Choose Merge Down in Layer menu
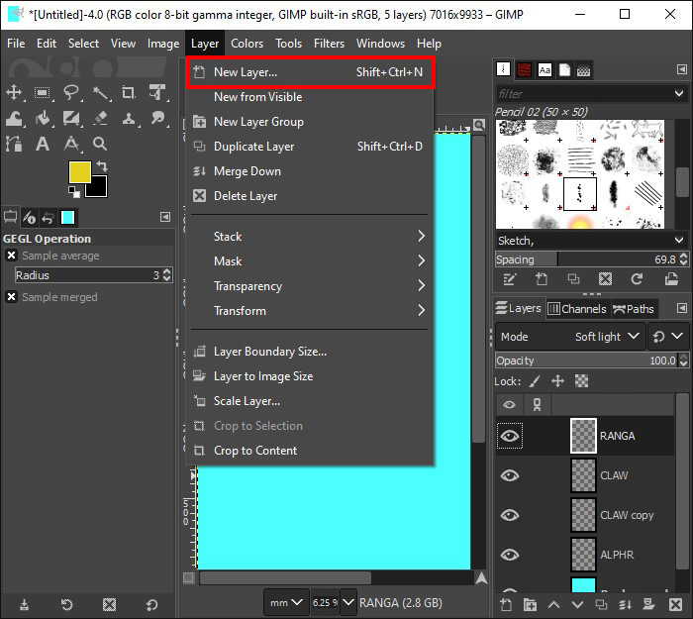Screen dimensions: 693x619 pos(309,171)
